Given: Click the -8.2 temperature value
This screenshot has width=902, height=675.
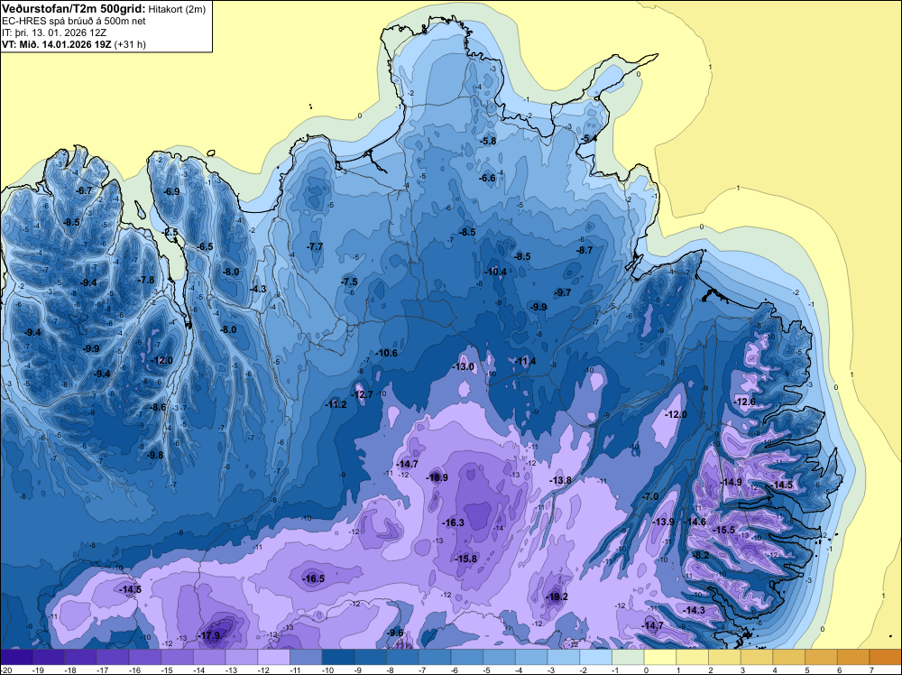Looking at the screenshot, I should [x=701, y=555].
